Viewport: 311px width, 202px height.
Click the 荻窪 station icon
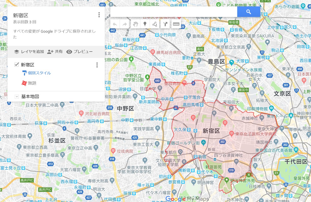[45, 123]
